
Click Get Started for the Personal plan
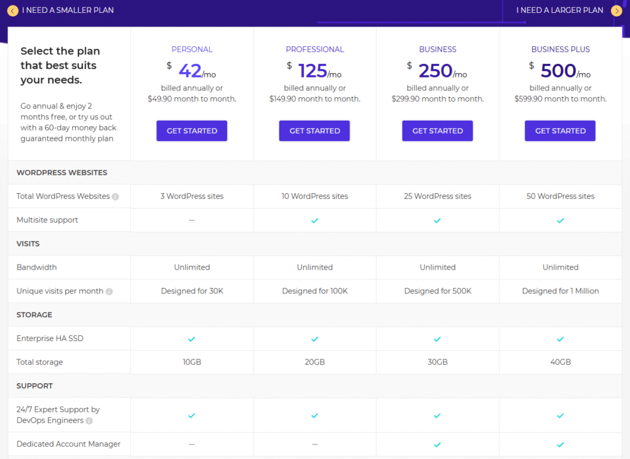click(192, 130)
